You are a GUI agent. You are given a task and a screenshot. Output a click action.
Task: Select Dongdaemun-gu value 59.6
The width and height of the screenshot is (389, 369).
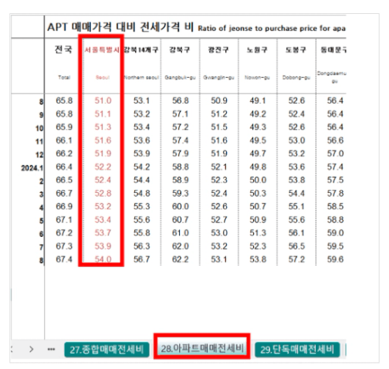[x=335, y=259]
